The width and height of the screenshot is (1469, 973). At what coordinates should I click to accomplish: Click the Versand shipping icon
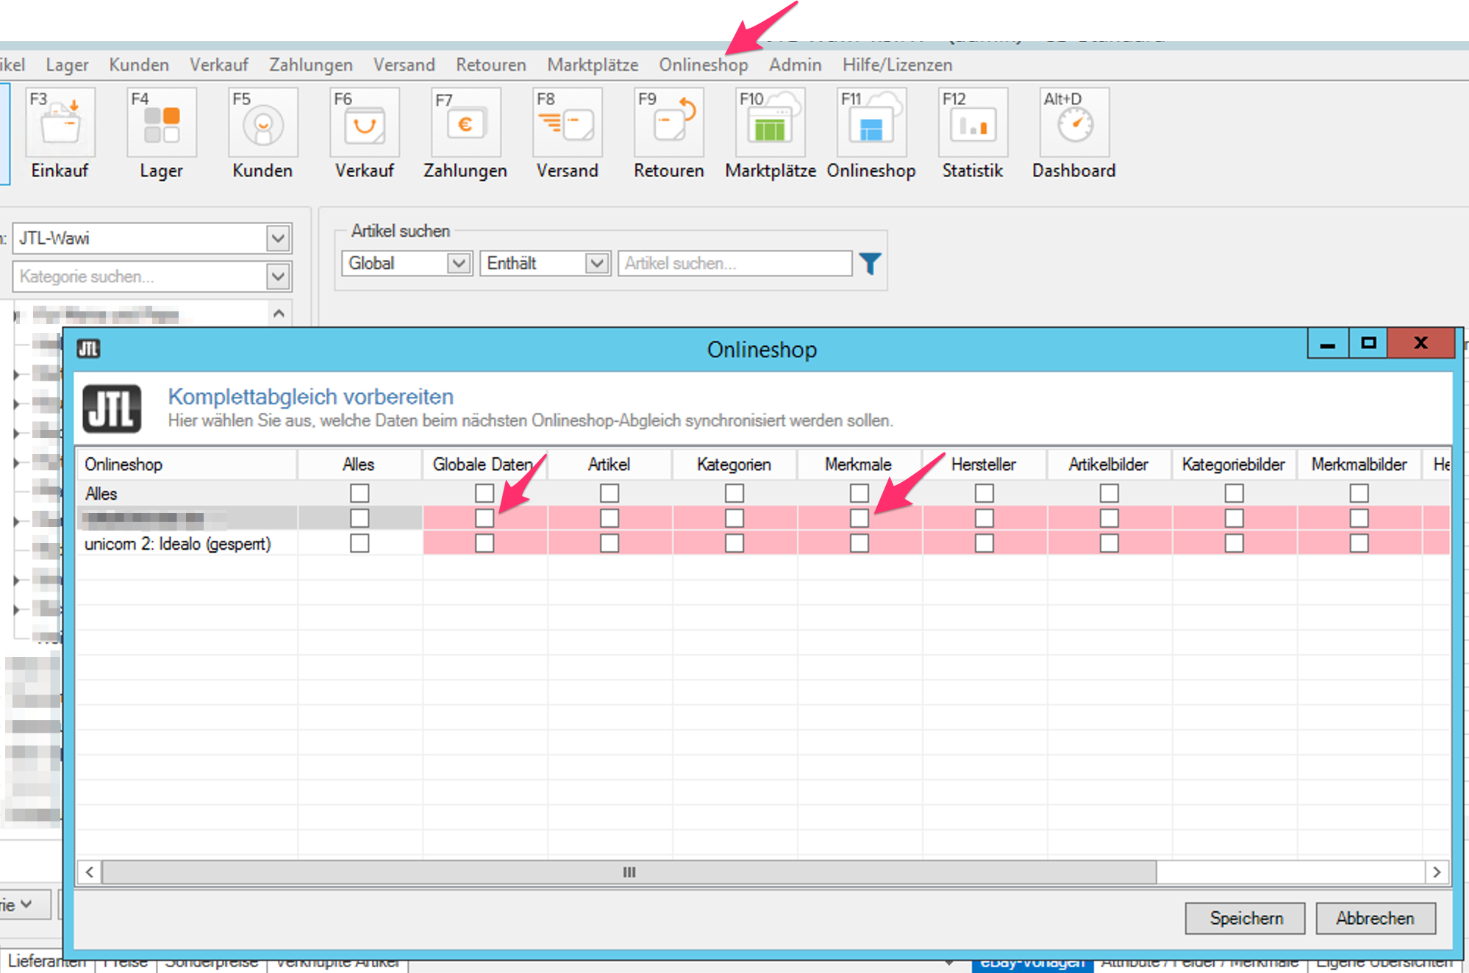point(567,123)
